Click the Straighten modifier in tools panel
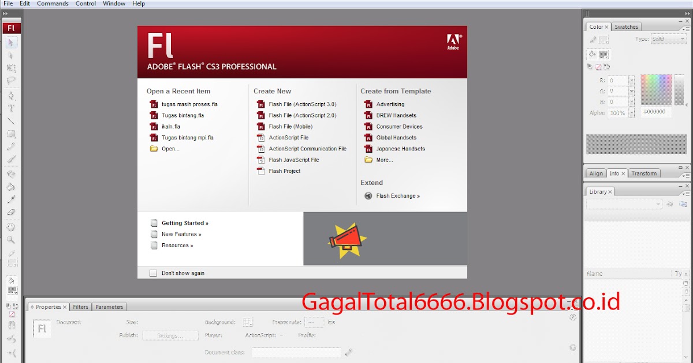This screenshot has width=693, height=363. 11,353
